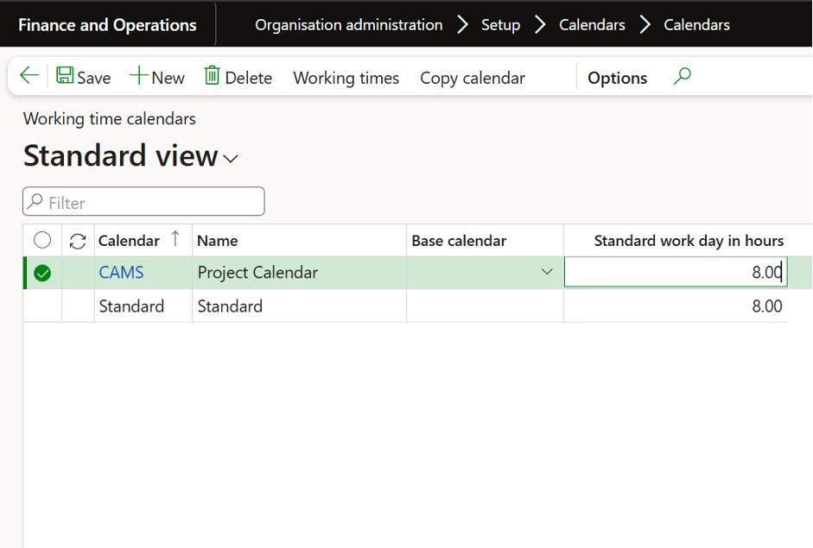Screen dimensions: 813x548
Task: Select the Standard row checkbox
Action: pos(42,305)
